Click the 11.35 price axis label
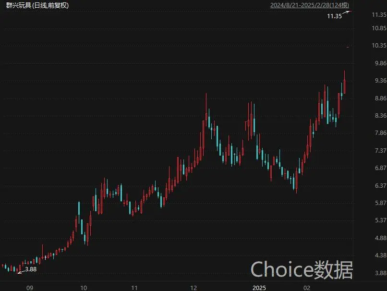Screen dimensions: 387x291 click(x=376, y=15)
